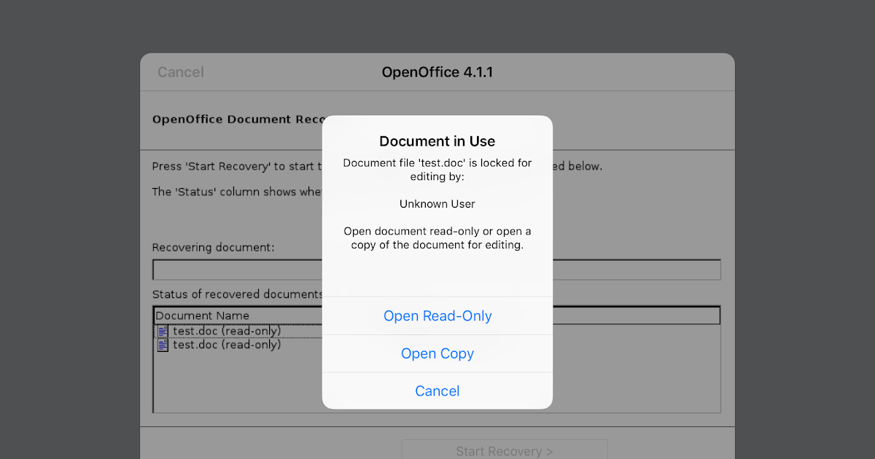Select the second test.doc (read-only) row
The width and height of the screenshot is (875, 459).
point(437,345)
